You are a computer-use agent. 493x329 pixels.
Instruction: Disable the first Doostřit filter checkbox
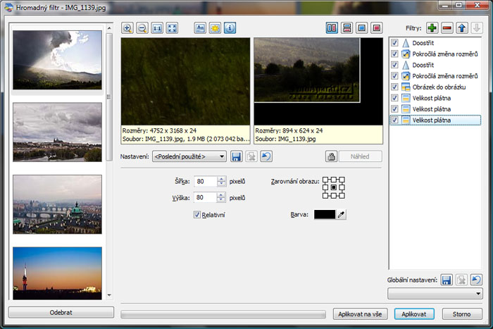[394, 43]
